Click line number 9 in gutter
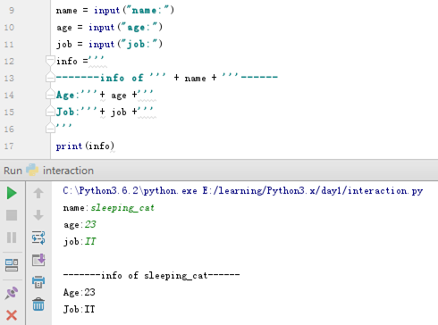This screenshot has width=438, height=325. click(x=12, y=11)
